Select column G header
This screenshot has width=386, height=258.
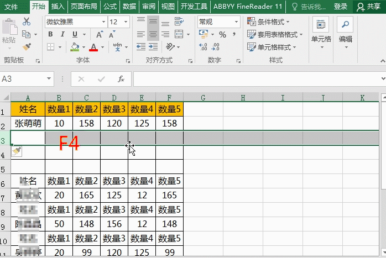click(203, 98)
